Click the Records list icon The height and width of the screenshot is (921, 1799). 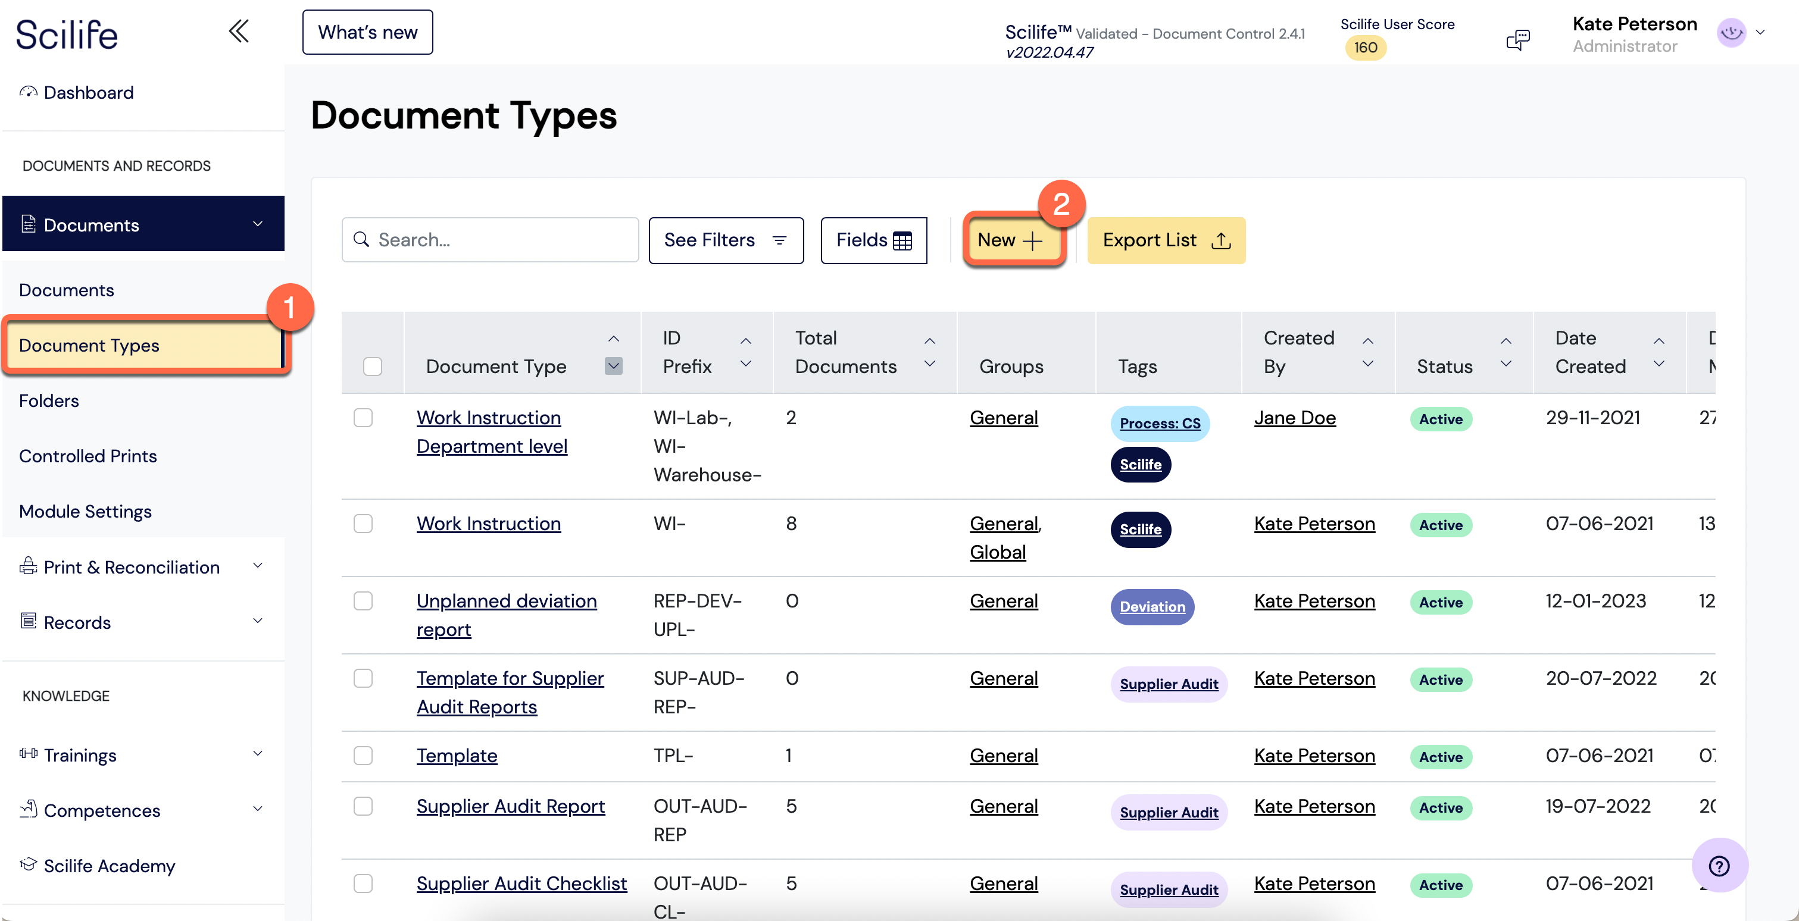(x=28, y=621)
